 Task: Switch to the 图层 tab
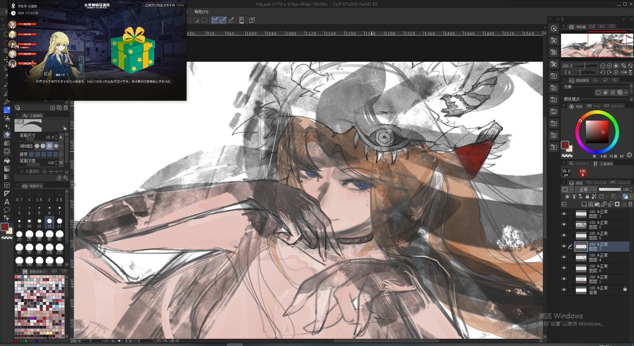576,183
